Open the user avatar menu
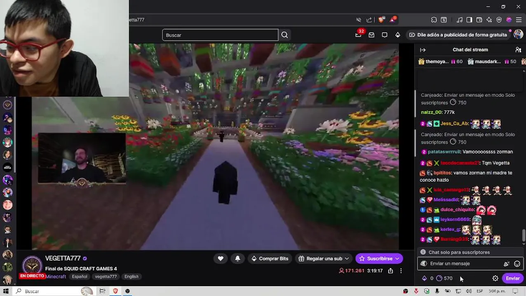 (x=518, y=35)
